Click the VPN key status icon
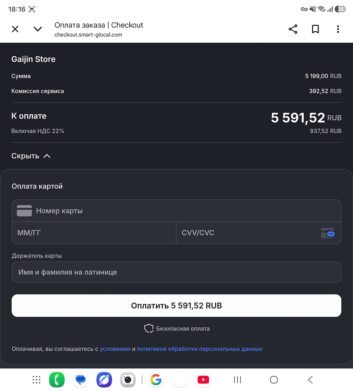This screenshot has width=353, height=391. coord(304,9)
